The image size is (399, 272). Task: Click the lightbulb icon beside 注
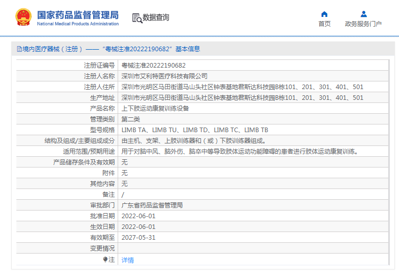click(x=105, y=260)
